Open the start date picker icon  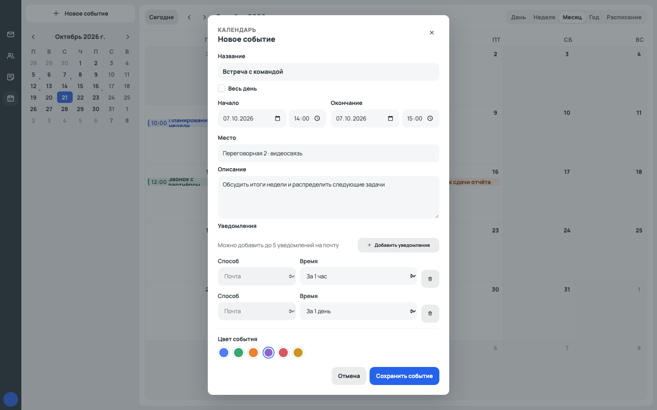click(278, 118)
